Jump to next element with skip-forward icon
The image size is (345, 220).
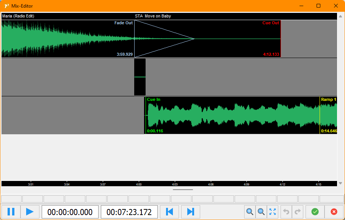191,212
